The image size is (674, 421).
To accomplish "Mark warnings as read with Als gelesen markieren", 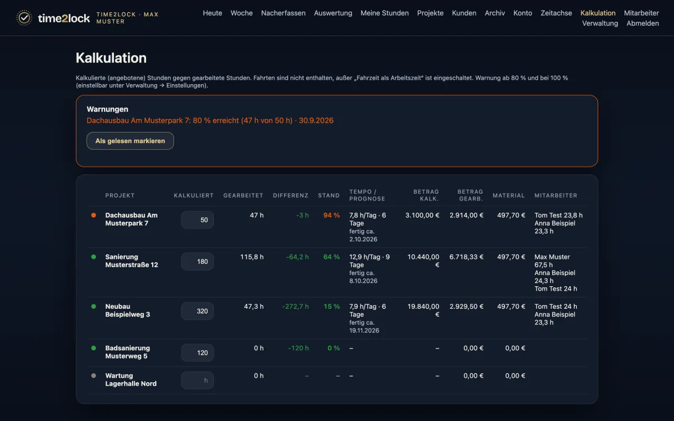I will click(130, 141).
